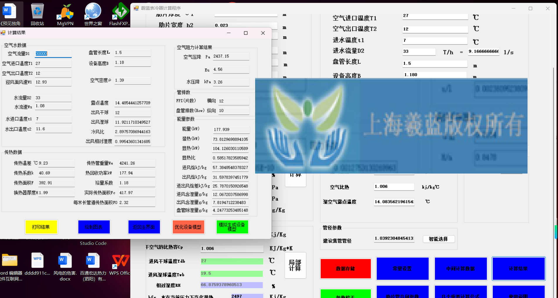Click the 计算结果 window title icon

3,33
